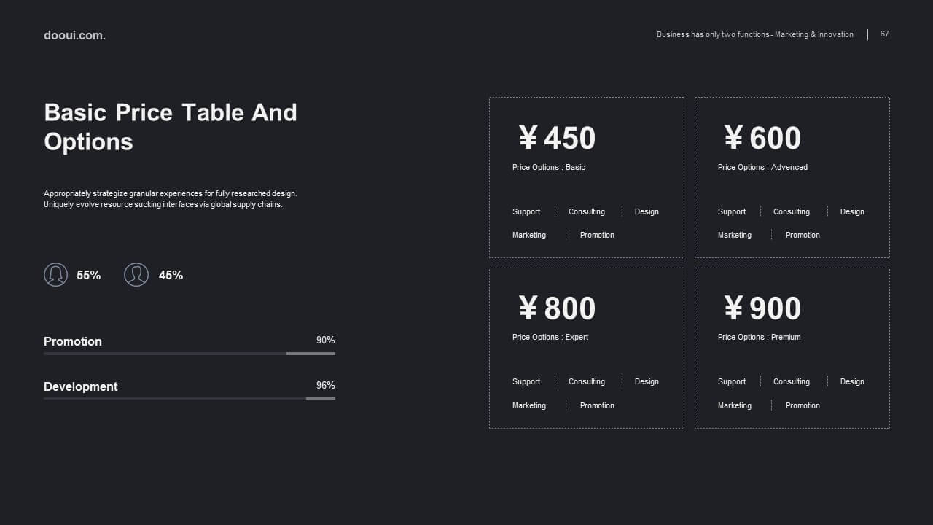The width and height of the screenshot is (933, 525).
Task: Click the female user icon beside 55%
Action: coord(56,275)
